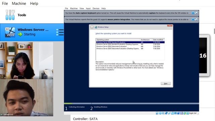The width and height of the screenshot is (215, 121).
Task: Open the VM window Machine menu
Action: coord(74,8)
